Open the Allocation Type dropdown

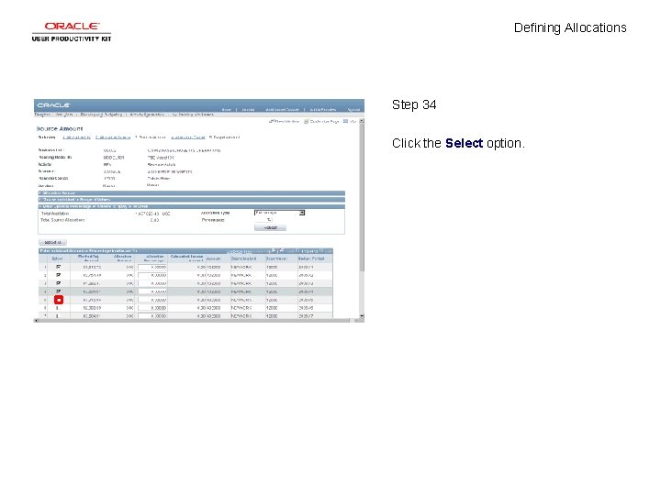(279, 213)
